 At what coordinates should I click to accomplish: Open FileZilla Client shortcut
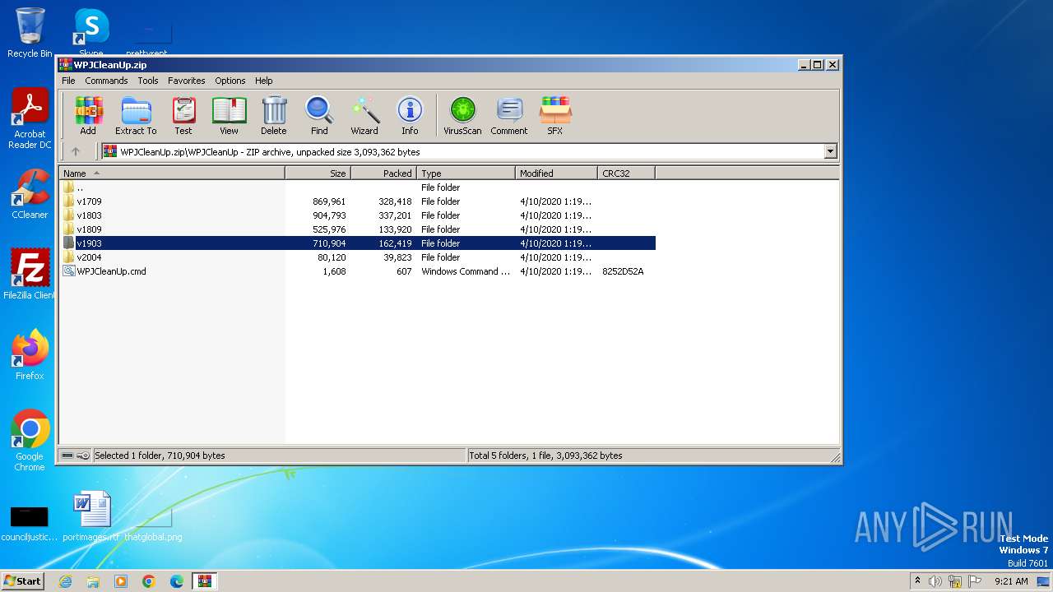click(30, 275)
